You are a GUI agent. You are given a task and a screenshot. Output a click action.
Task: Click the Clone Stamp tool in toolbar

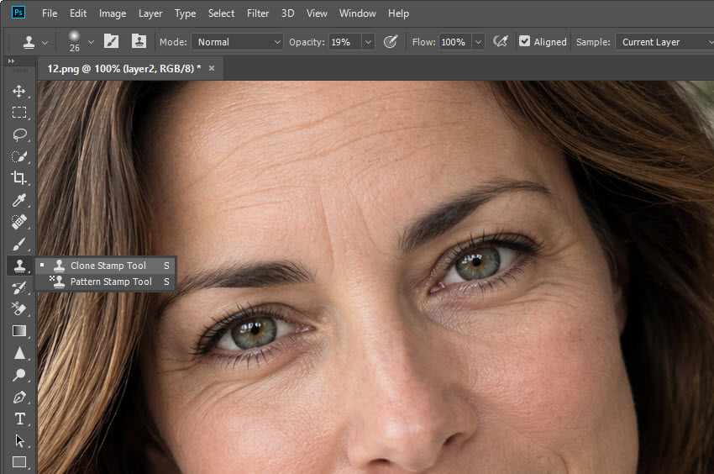[x=18, y=266]
